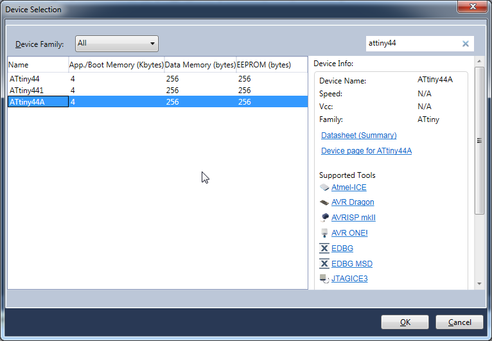Click the Device Info scrollbar up arrow

click(x=479, y=61)
